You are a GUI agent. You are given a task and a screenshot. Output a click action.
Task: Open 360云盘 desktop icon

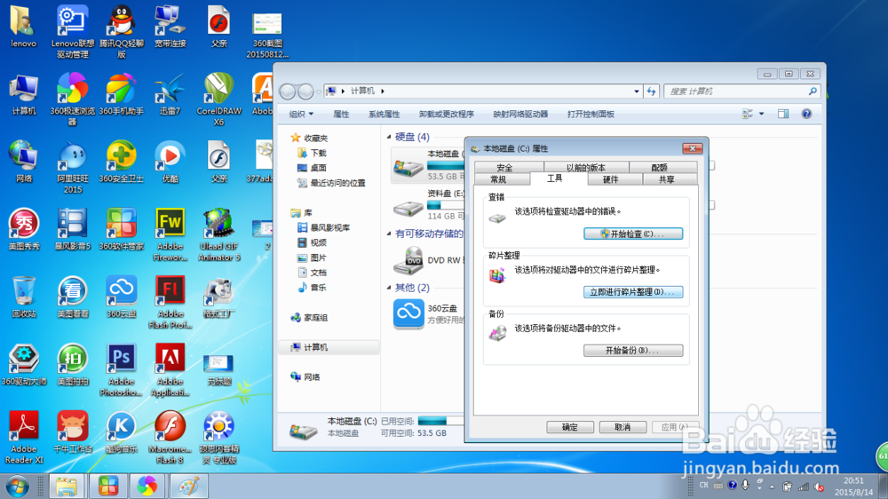coord(121,297)
